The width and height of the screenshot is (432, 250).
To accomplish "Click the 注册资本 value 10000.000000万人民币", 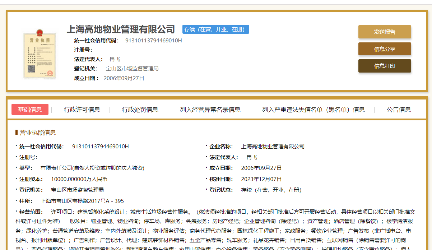I will (x=79, y=179).
